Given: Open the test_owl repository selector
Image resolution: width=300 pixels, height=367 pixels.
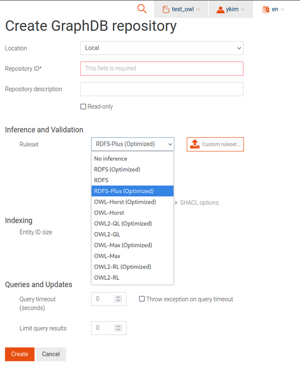Looking at the screenshot, I should (181, 9).
